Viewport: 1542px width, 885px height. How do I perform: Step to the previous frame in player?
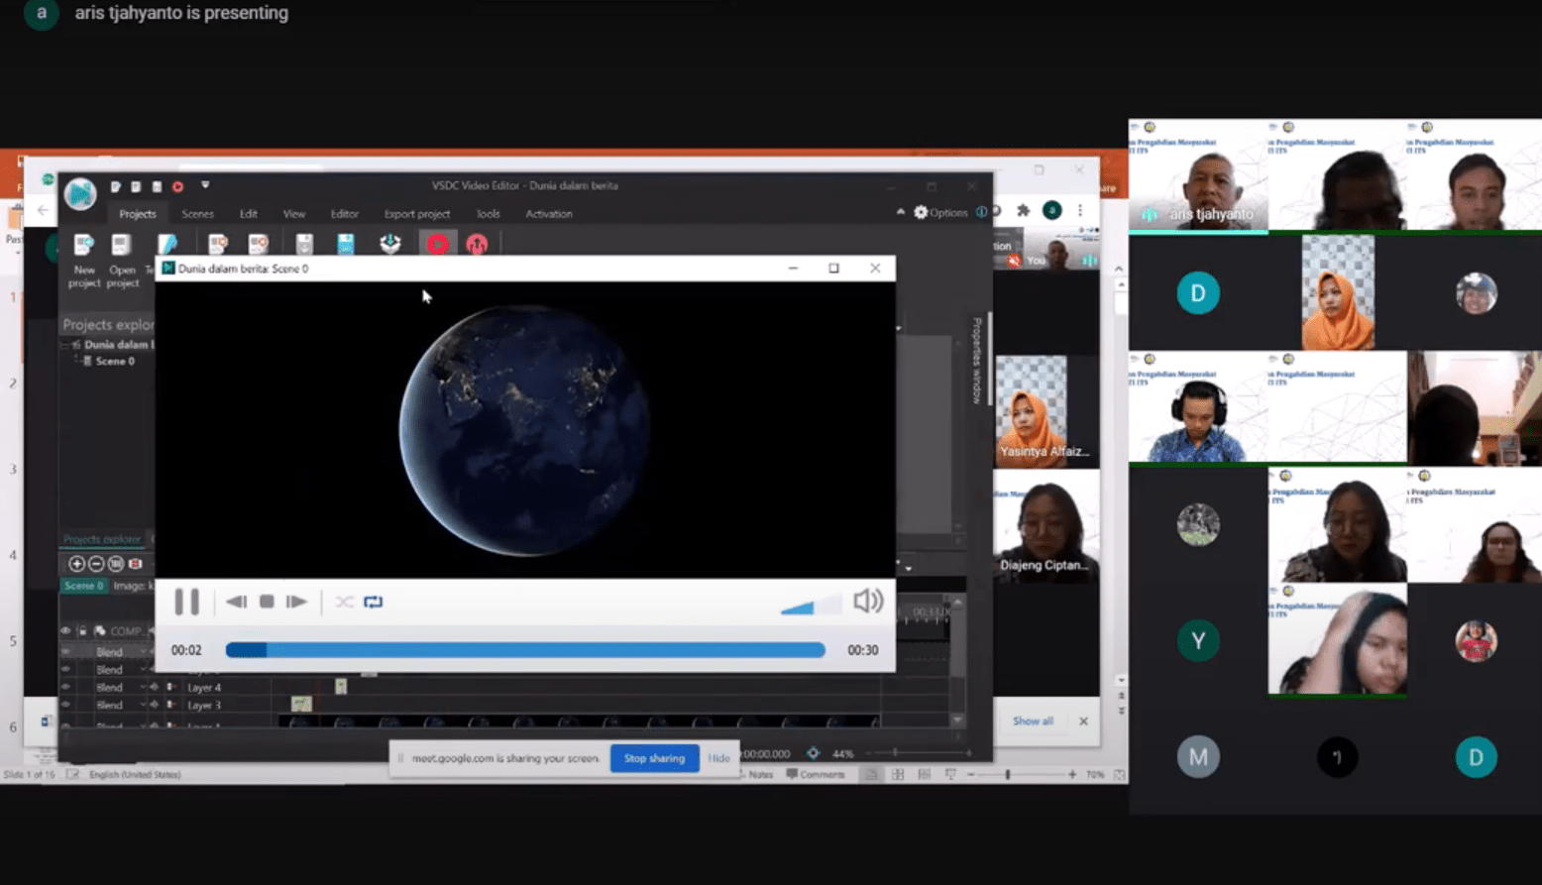(x=236, y=602)
